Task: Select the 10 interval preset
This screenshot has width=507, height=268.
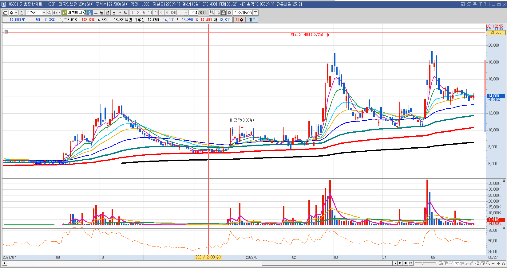Action: click(x=150, y=13)
